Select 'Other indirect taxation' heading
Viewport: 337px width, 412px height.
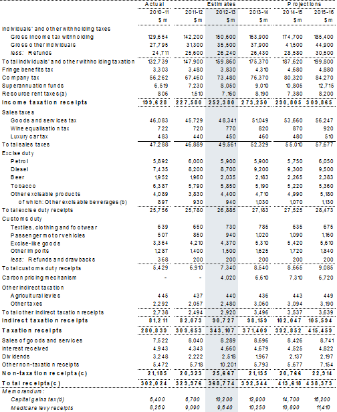pyautogui.click(x=33, y=288)
